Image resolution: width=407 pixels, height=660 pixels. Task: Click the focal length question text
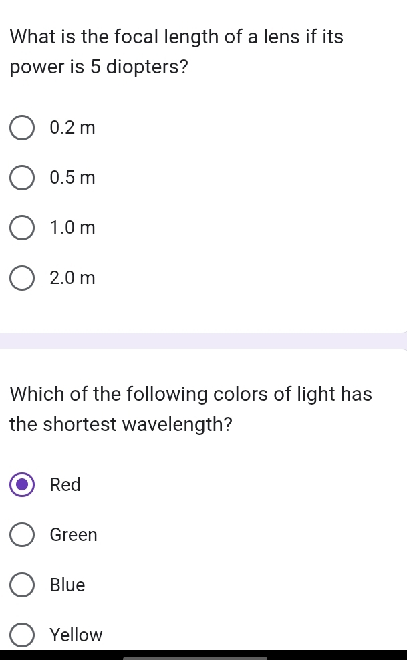(x=176, y=52)
